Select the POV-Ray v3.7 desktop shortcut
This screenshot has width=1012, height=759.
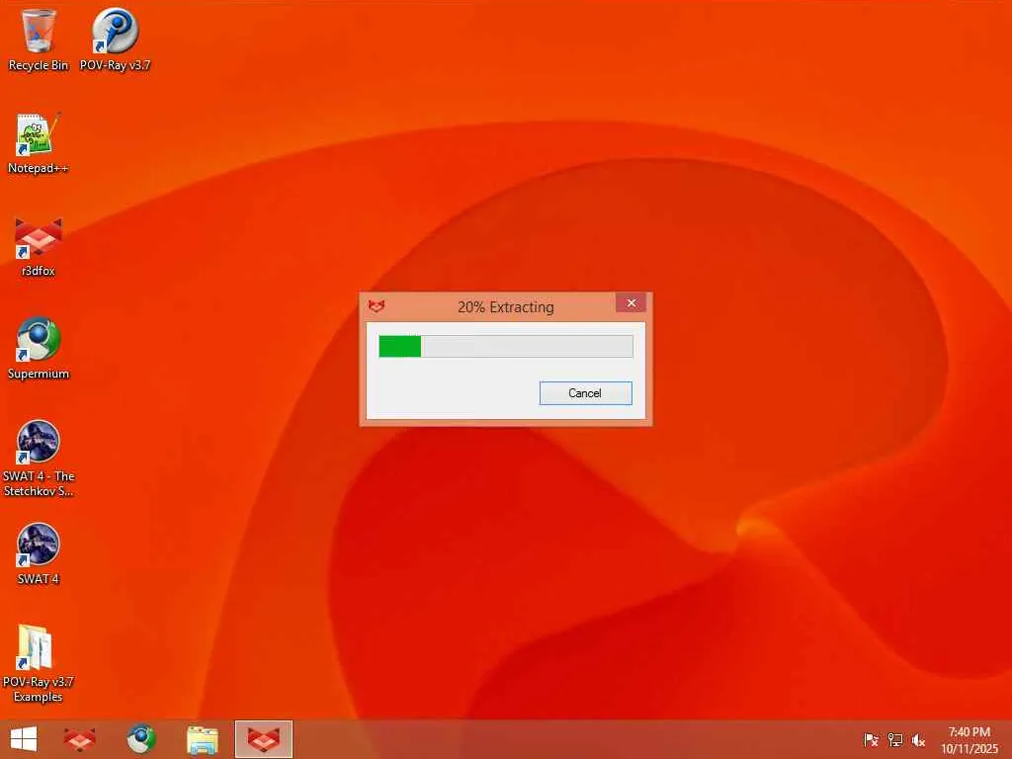click(115, 40)
